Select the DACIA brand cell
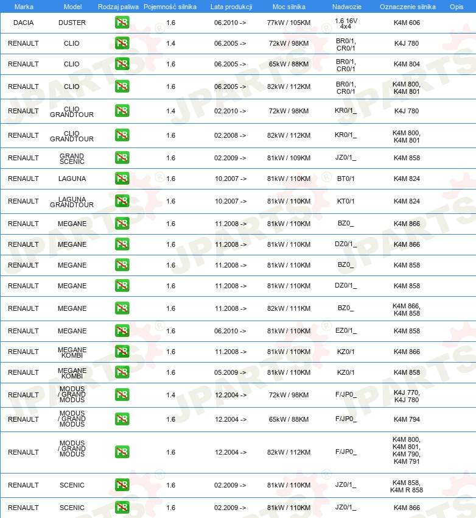Screen dimensions: 476x518 (x=23, y=23)
